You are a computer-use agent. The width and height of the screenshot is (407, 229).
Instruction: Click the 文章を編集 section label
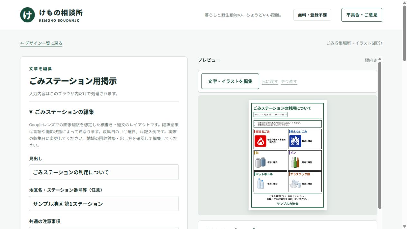(x=41, y=69)
